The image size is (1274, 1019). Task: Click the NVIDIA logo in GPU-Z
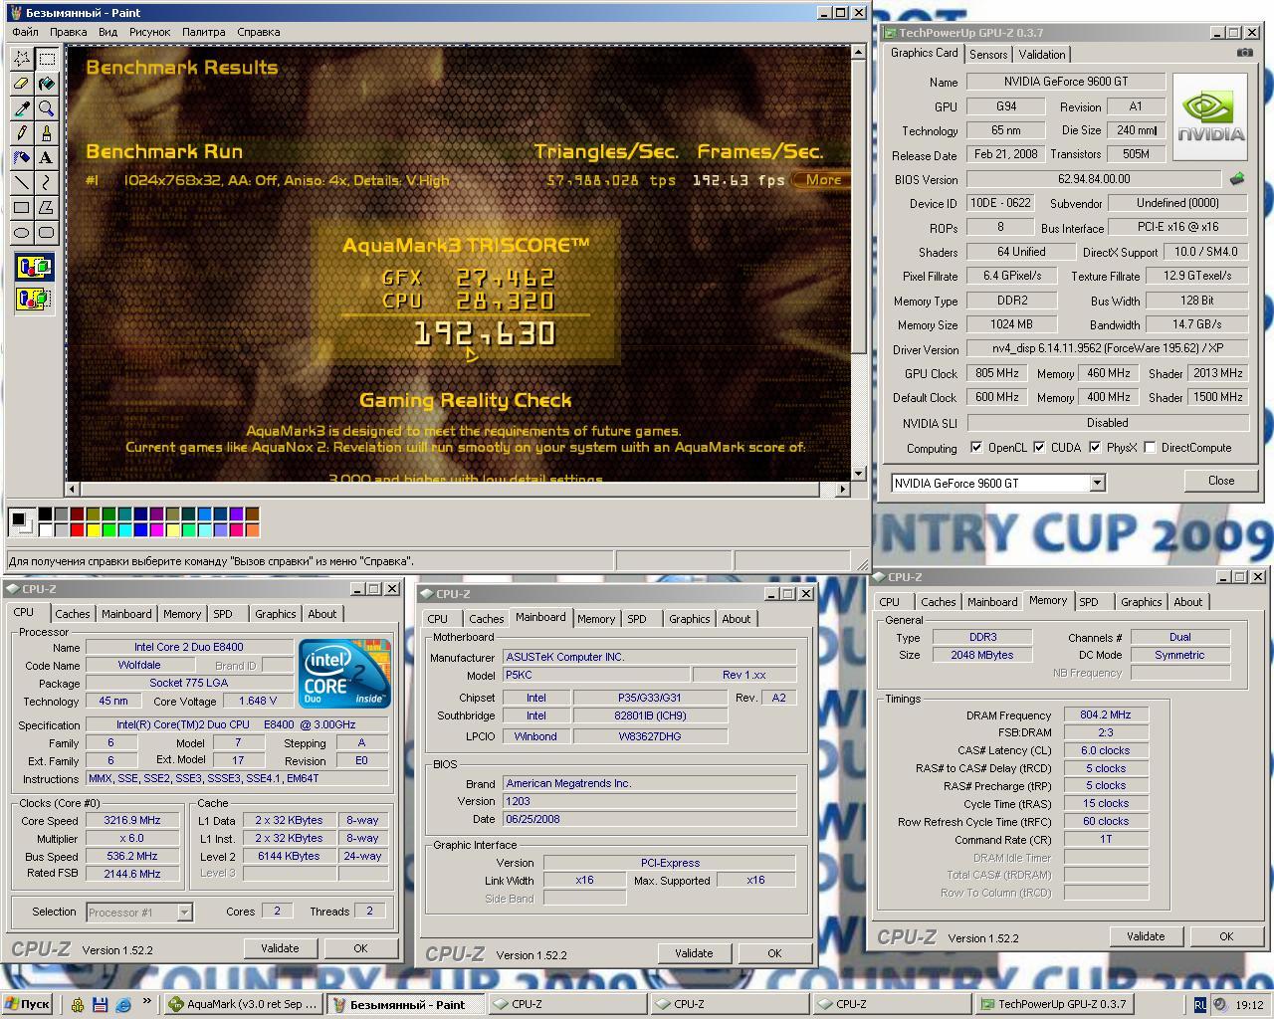(x=1210, y=116)
